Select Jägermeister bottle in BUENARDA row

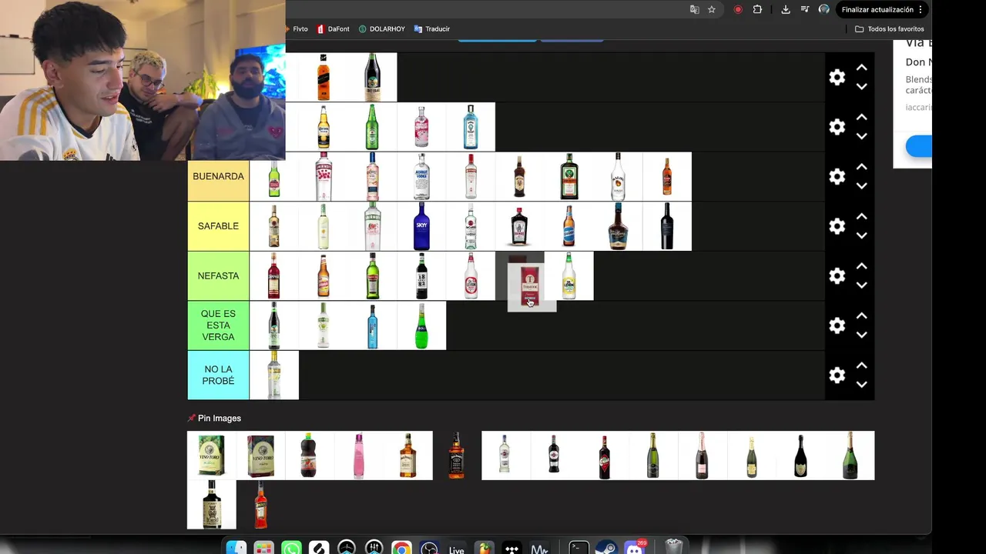tap(568, 176)
